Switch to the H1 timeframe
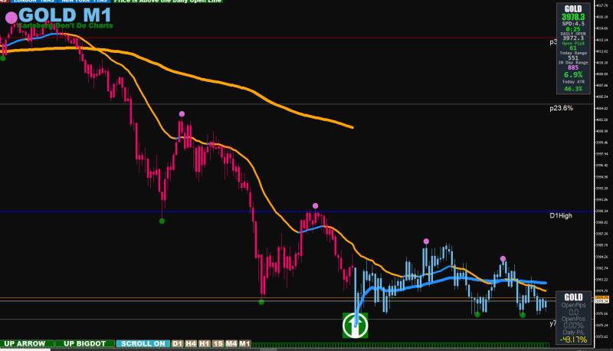The height and width of the screenshot is (351, 613). pos(205,343)
